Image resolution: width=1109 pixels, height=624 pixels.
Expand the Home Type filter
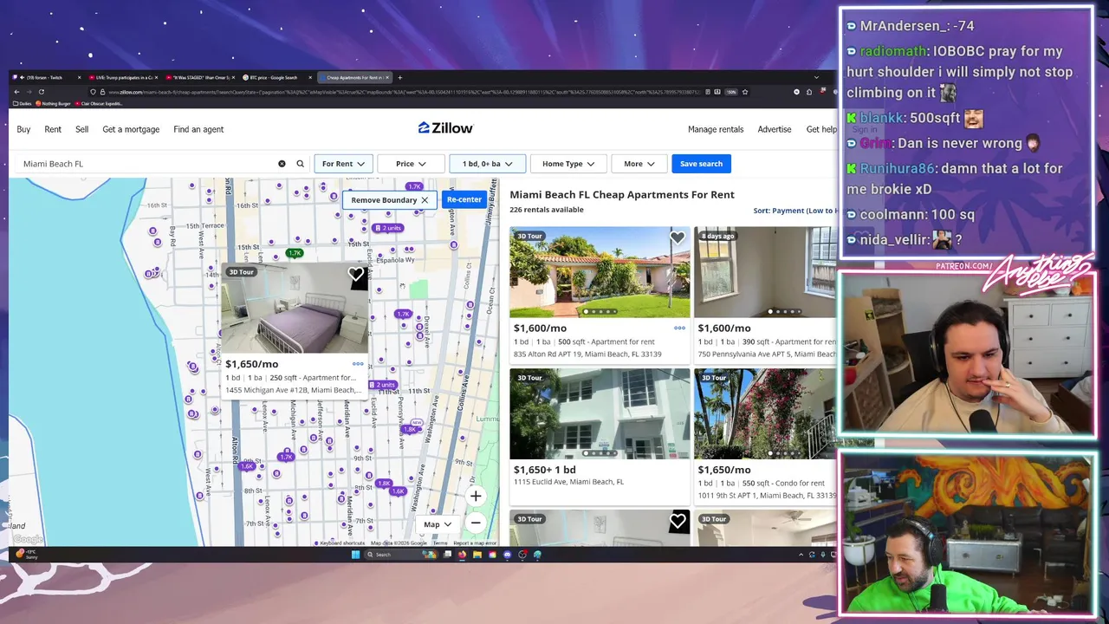click(x=568, y=164)
